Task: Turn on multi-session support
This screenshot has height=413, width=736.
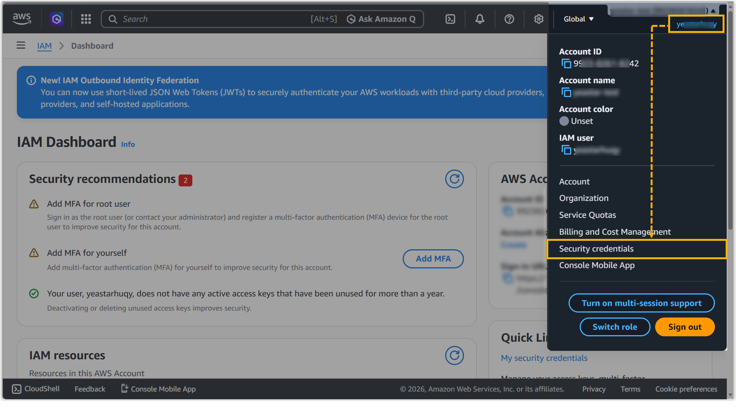Action: (x=642, y=303)
